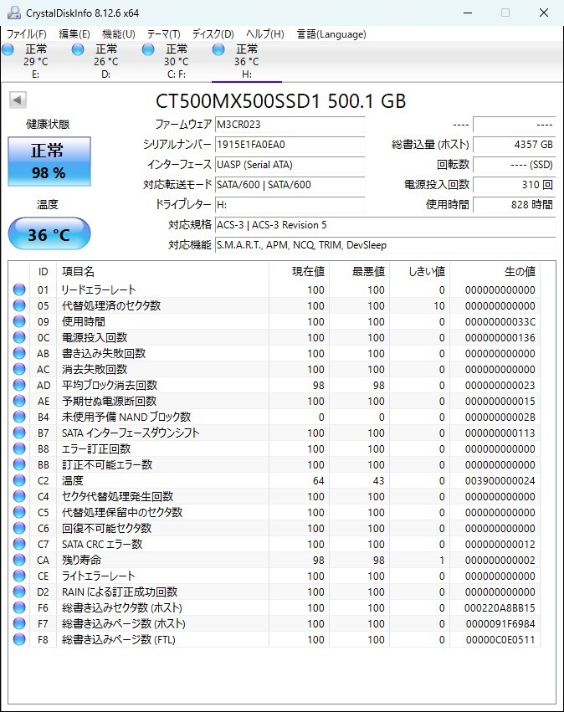Viewport: 564px width, 712px height.
Task: Click status orb for 温度 attribute row
Action: (x=19, y=480)
